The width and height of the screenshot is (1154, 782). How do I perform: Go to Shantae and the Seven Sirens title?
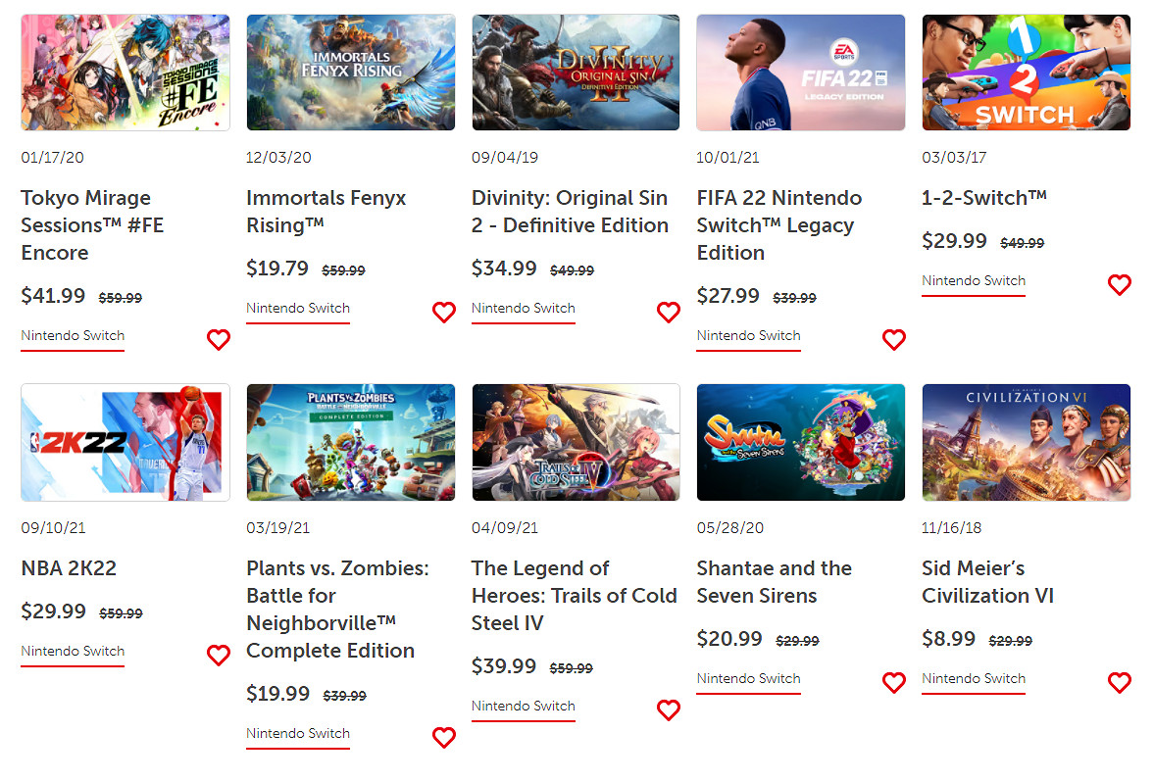(775, 582)
